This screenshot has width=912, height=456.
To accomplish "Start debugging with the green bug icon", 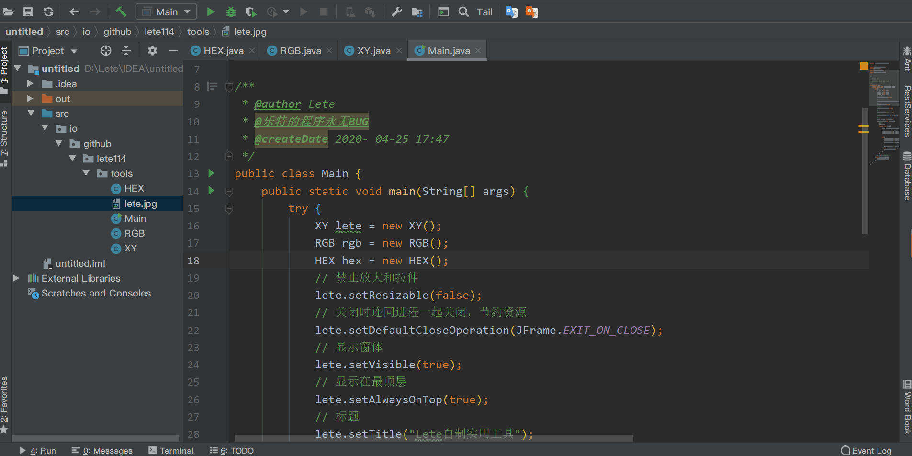I will (x=231, y=11).
